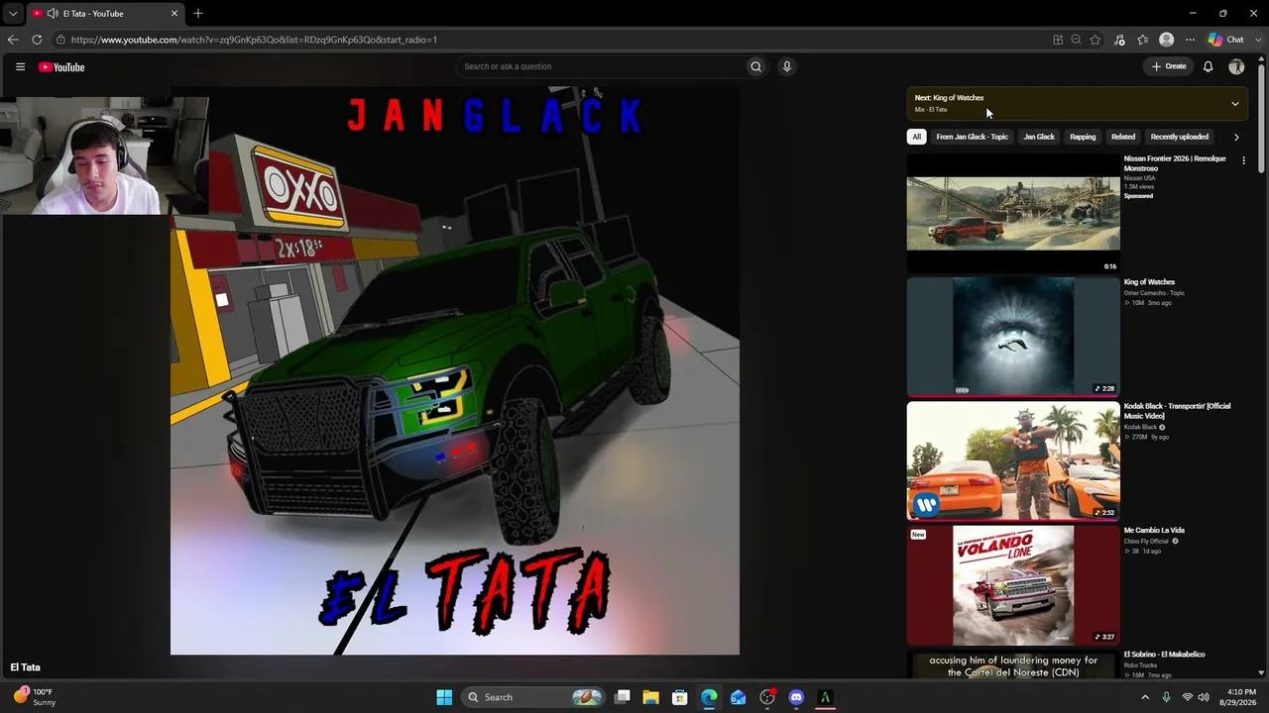1269x713 pixels.
Task: Mute the tab using the speaker icon
Action: pyautogui.click(x=52, y=14)
